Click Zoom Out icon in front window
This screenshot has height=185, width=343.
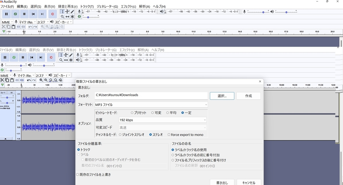click(x=46, y=80)
